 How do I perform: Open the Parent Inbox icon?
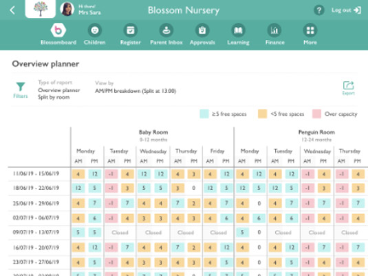[x=166, y=30]
